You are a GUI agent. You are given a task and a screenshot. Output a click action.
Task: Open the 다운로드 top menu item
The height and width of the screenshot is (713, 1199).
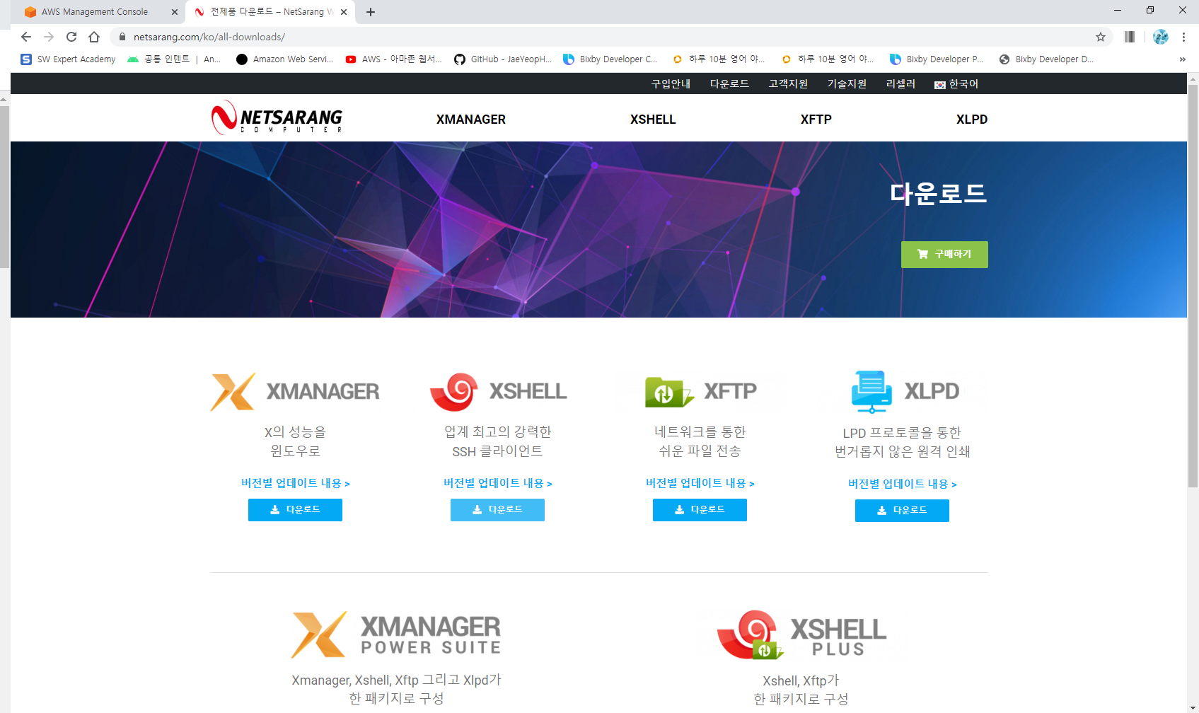[x=729, y=83]
